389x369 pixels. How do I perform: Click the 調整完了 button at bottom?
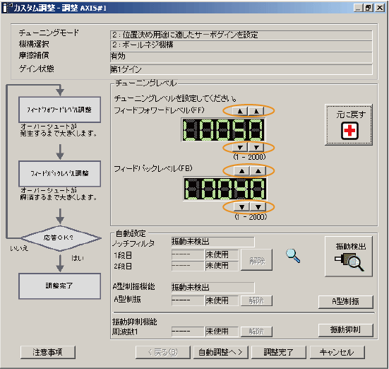[279, 352]
